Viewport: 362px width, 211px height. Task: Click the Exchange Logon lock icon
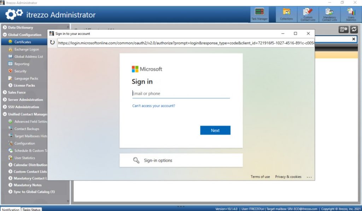pyautogui.click(x=10, y=49)
